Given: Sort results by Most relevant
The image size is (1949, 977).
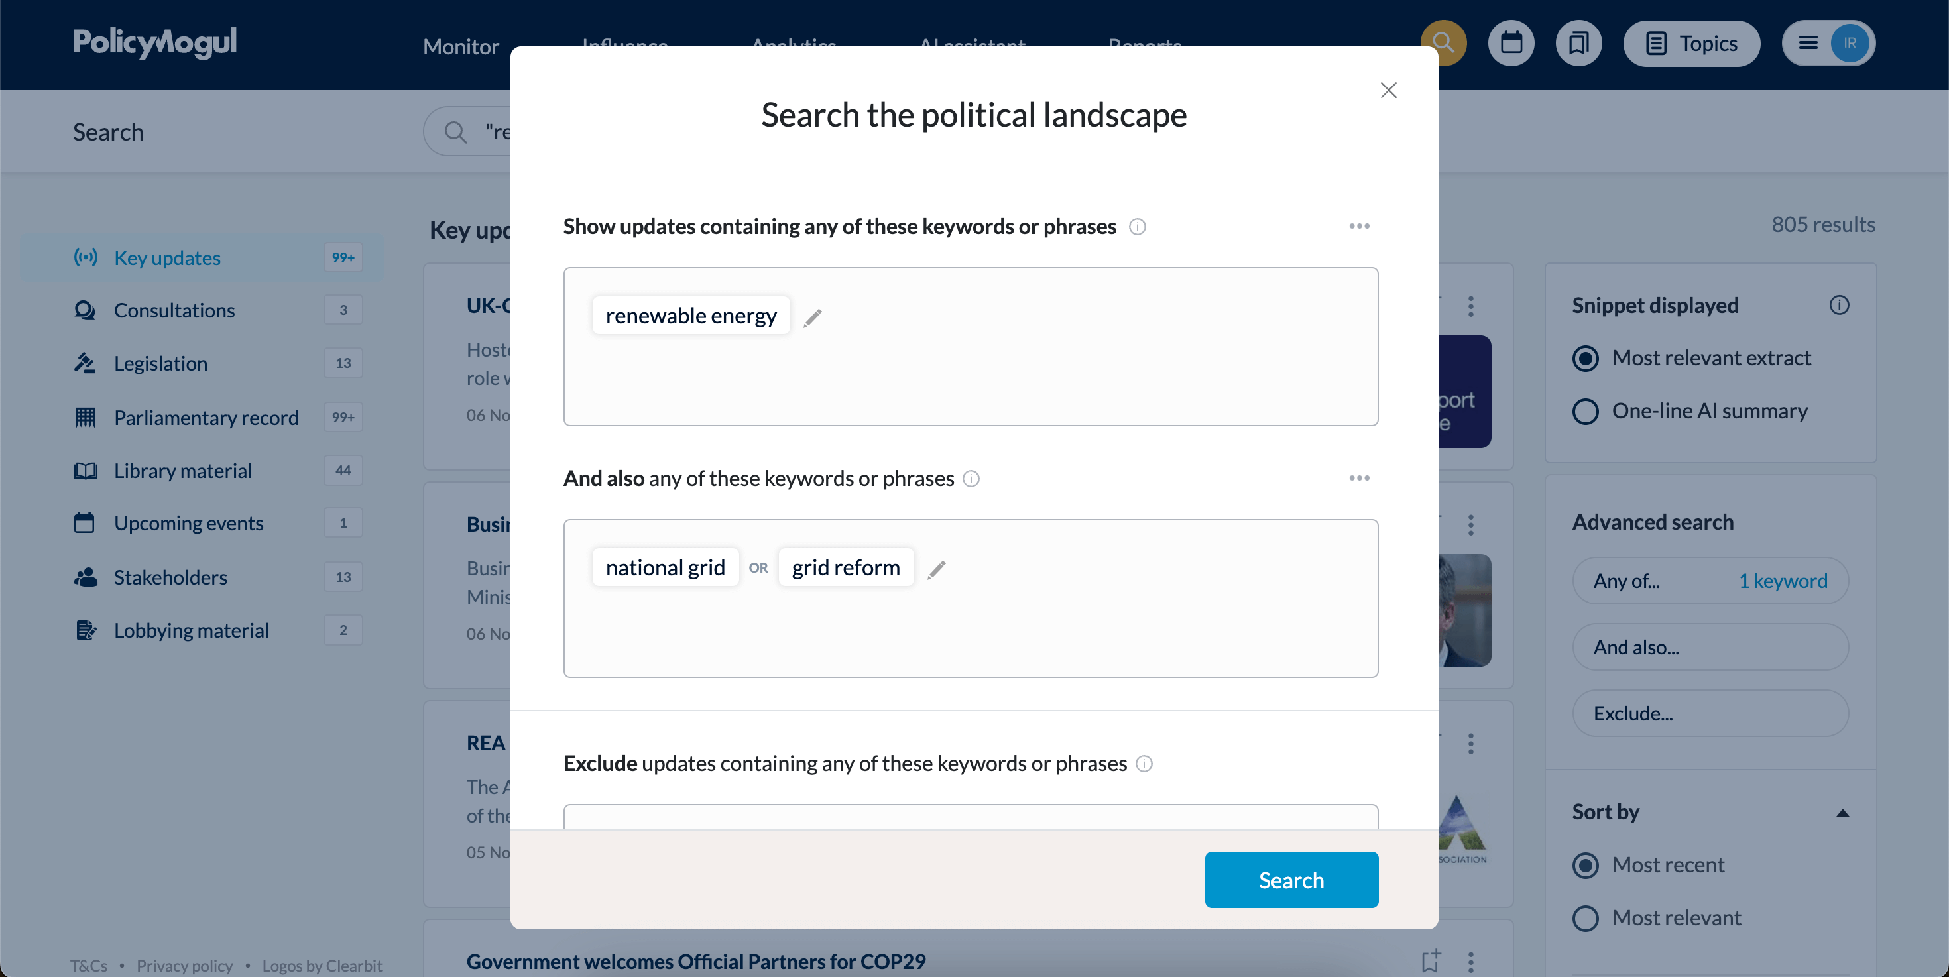Looking at the screenshot, I should (1586, 918).
